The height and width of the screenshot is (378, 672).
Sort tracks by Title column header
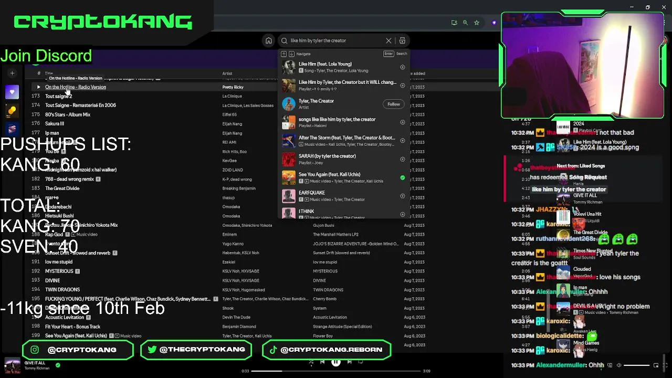[49, 73]
